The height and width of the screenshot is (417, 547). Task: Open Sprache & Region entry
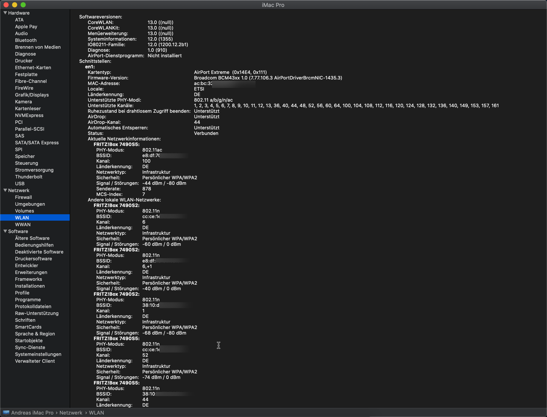pyautogui.click(x=35, y=334)
